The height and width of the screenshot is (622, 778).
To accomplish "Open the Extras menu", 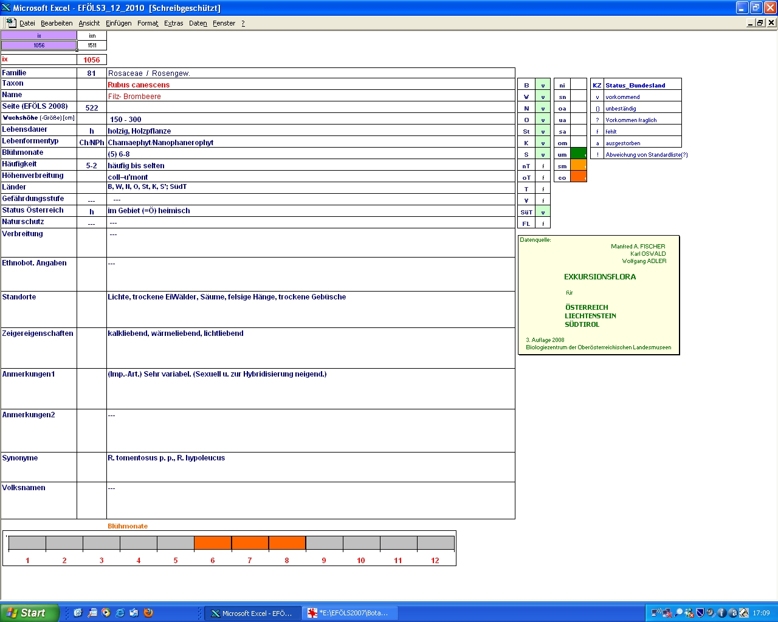I will 174,23.
